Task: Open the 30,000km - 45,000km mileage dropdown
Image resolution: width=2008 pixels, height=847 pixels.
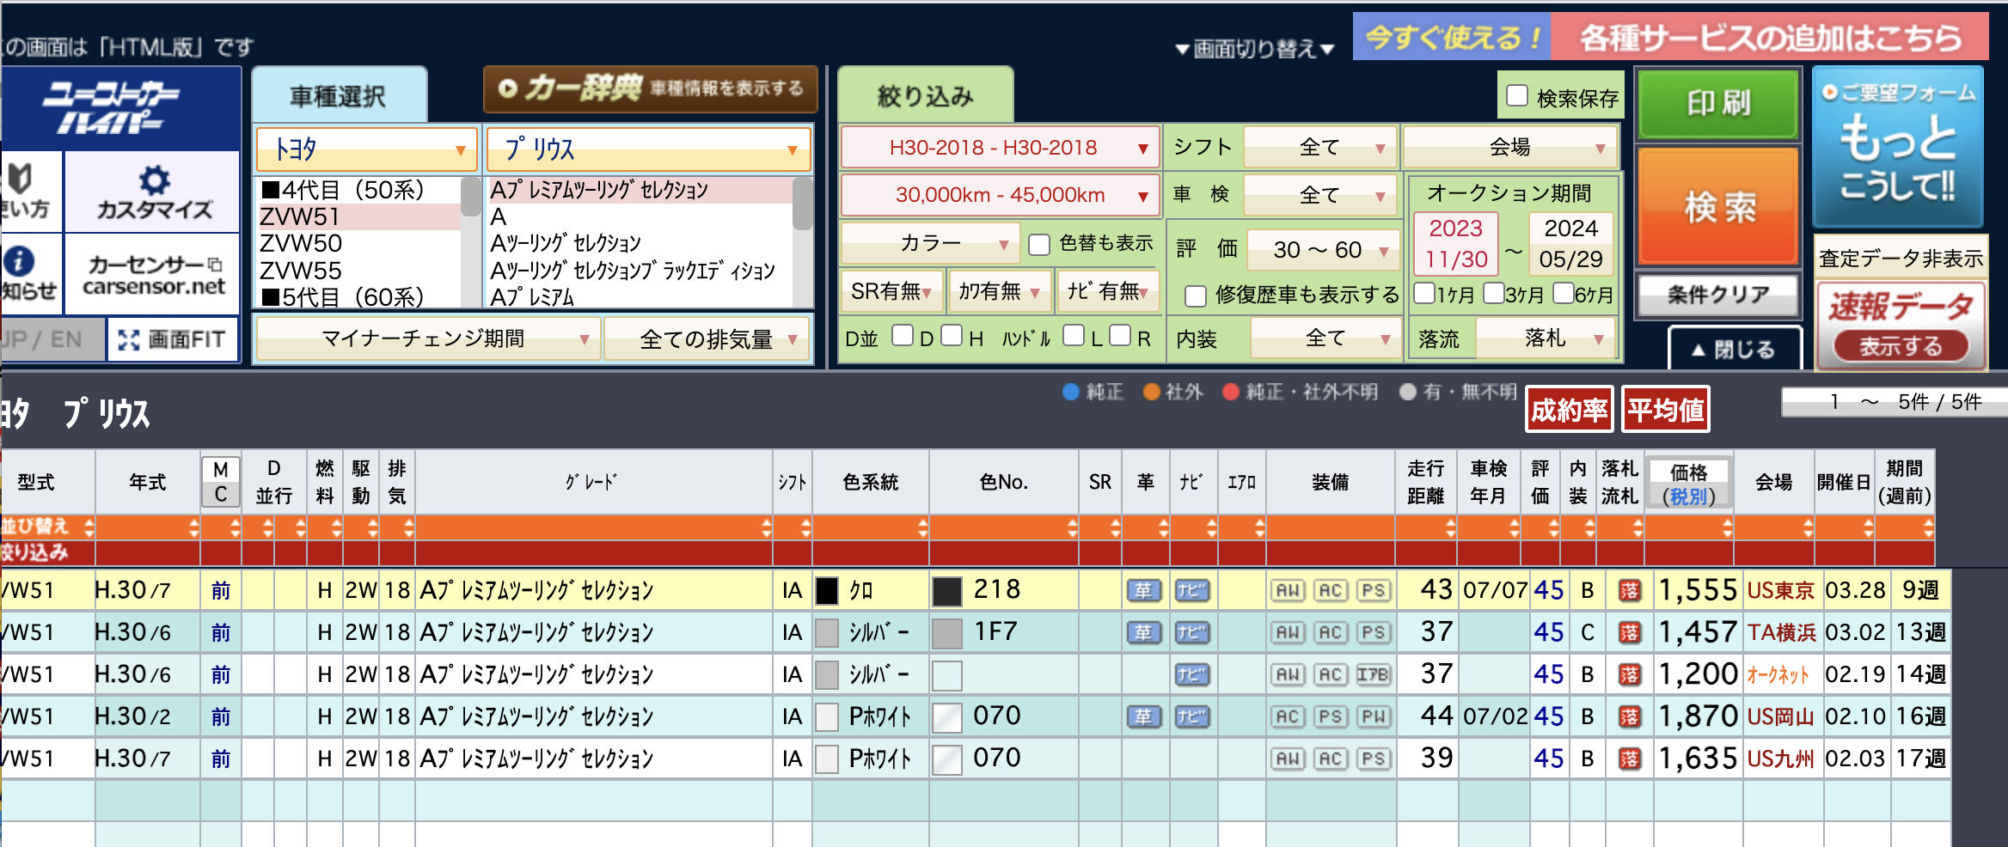Action: [999, 195]
